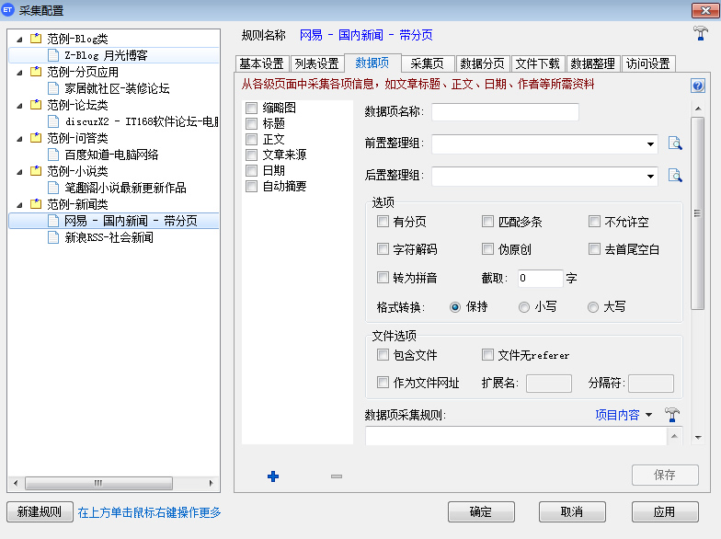
Task: Click the hammer tool icon beside rule name
Action: click(701, 33)
